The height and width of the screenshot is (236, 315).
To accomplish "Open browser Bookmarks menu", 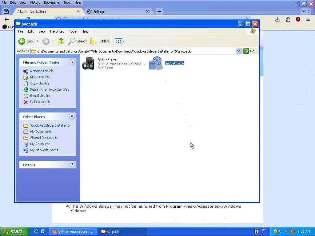I will (x=52, y=2).
